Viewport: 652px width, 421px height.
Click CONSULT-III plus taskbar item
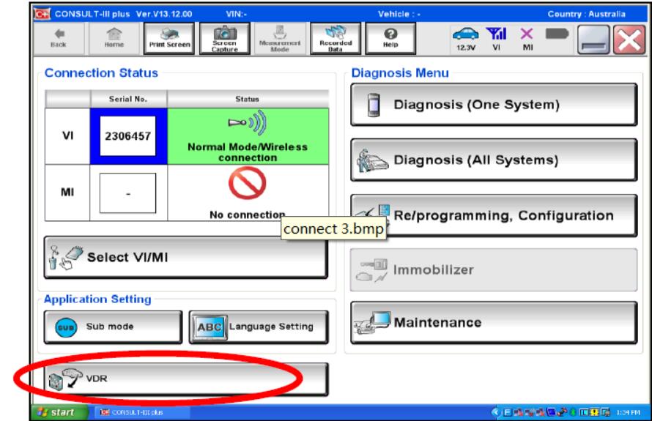point(142,412)
